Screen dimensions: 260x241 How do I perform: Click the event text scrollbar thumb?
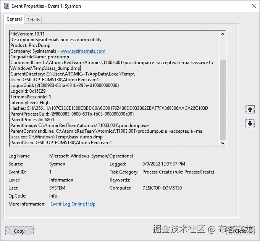pyautogui.click(x=223, y=100)
